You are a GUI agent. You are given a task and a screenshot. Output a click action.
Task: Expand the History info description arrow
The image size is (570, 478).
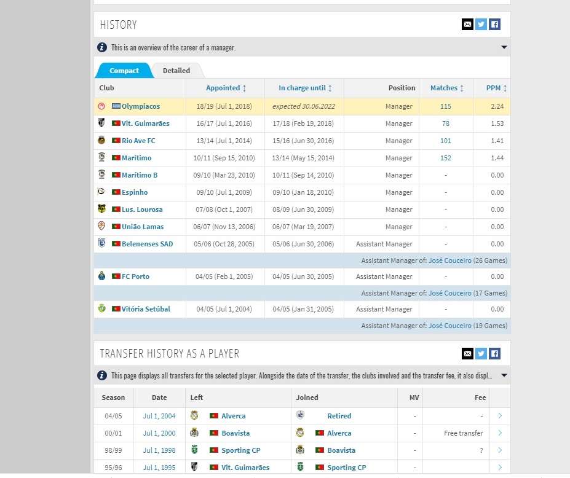pos(504,47)
